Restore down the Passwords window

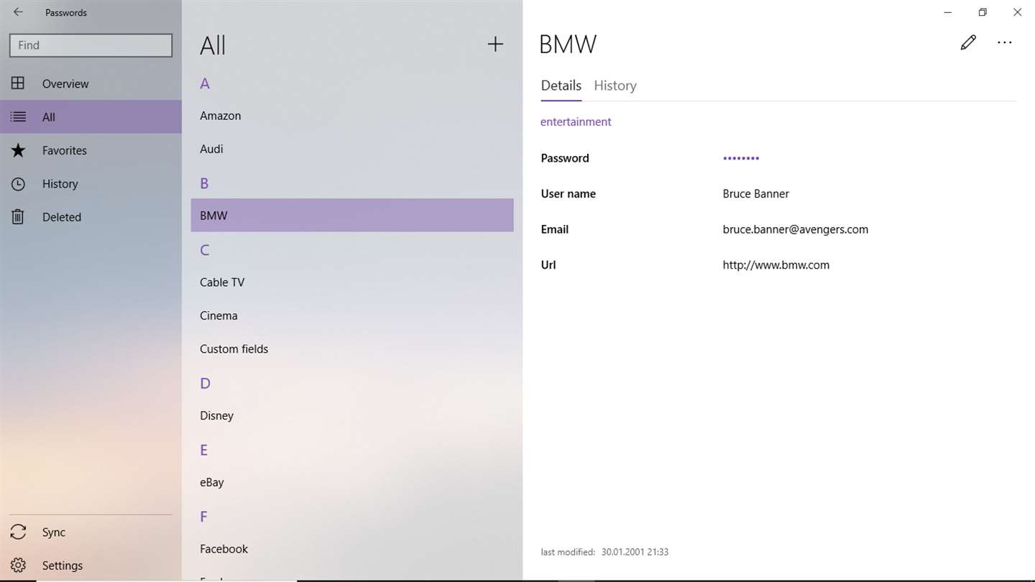[x=983, y=12]
